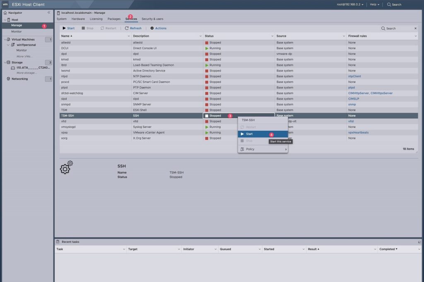The width and height of the screenshot is (424, 282).
Task: Collapse the Host tree node
Action: tap(5, 20)
